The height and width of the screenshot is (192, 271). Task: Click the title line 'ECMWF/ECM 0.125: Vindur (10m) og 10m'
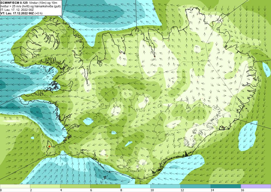point(29,3)
